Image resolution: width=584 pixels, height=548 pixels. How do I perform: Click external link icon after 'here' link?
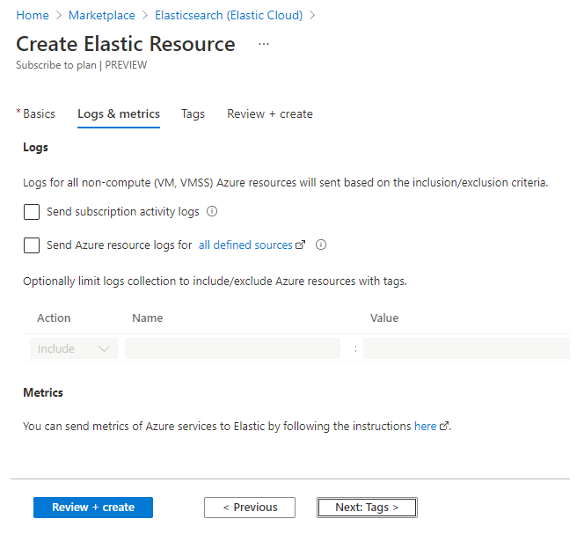tap(444, 427)
